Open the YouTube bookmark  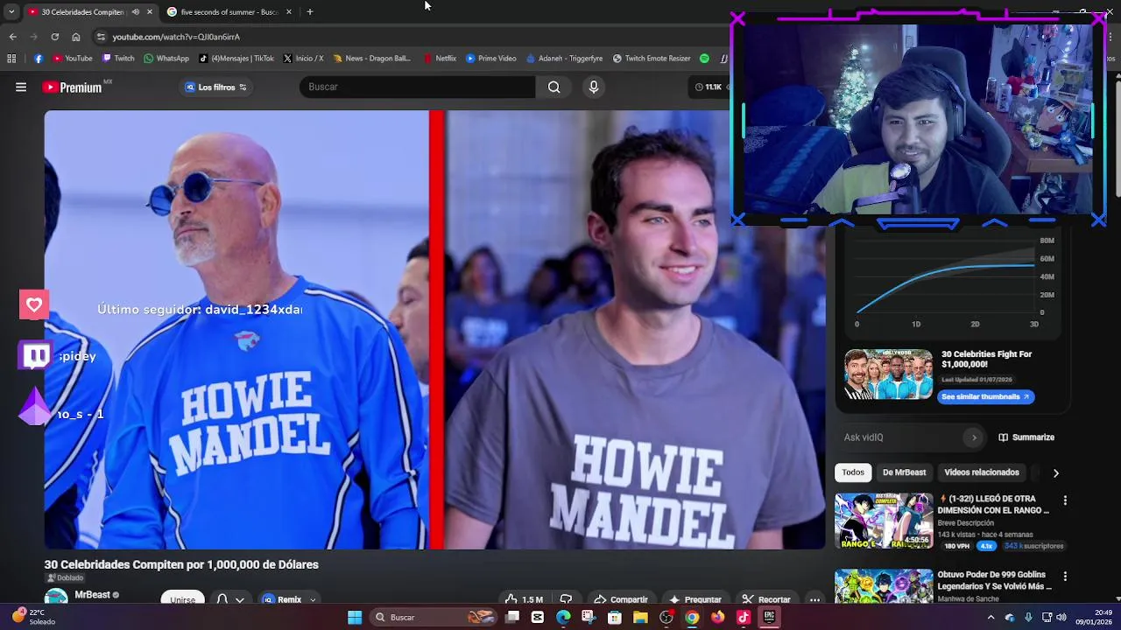coord(73,59)
